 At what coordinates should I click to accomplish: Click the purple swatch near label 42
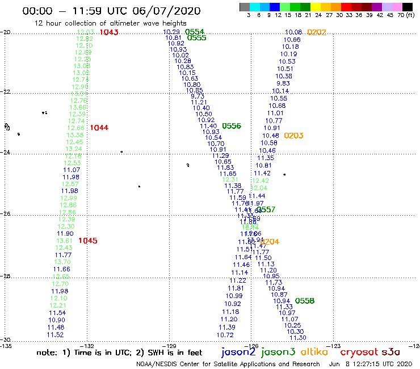point(377,7)
